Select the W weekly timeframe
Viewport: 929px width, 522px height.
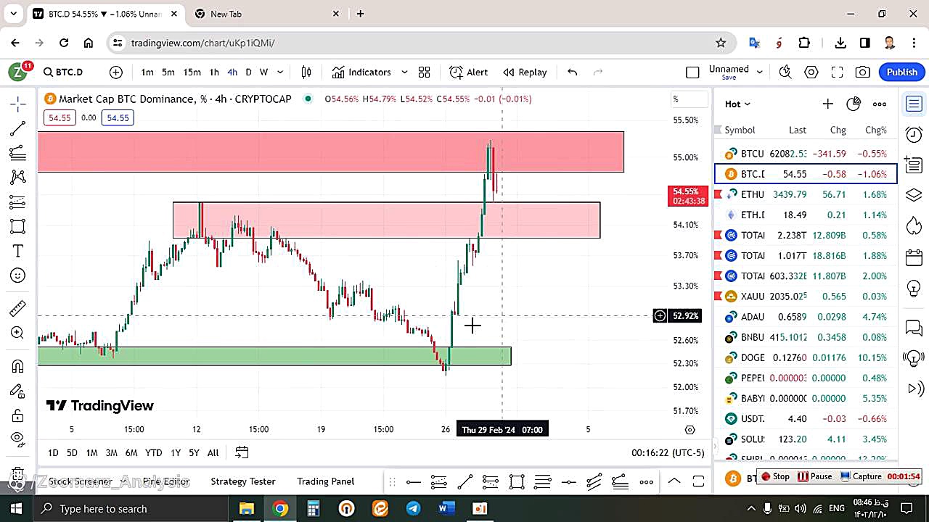(264, 72)
